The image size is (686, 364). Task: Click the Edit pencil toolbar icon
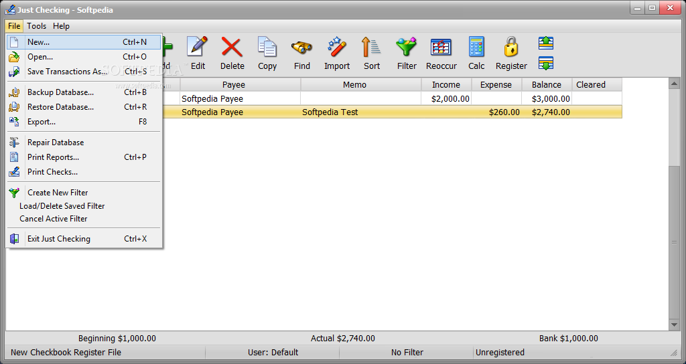[x=198, y=46]
